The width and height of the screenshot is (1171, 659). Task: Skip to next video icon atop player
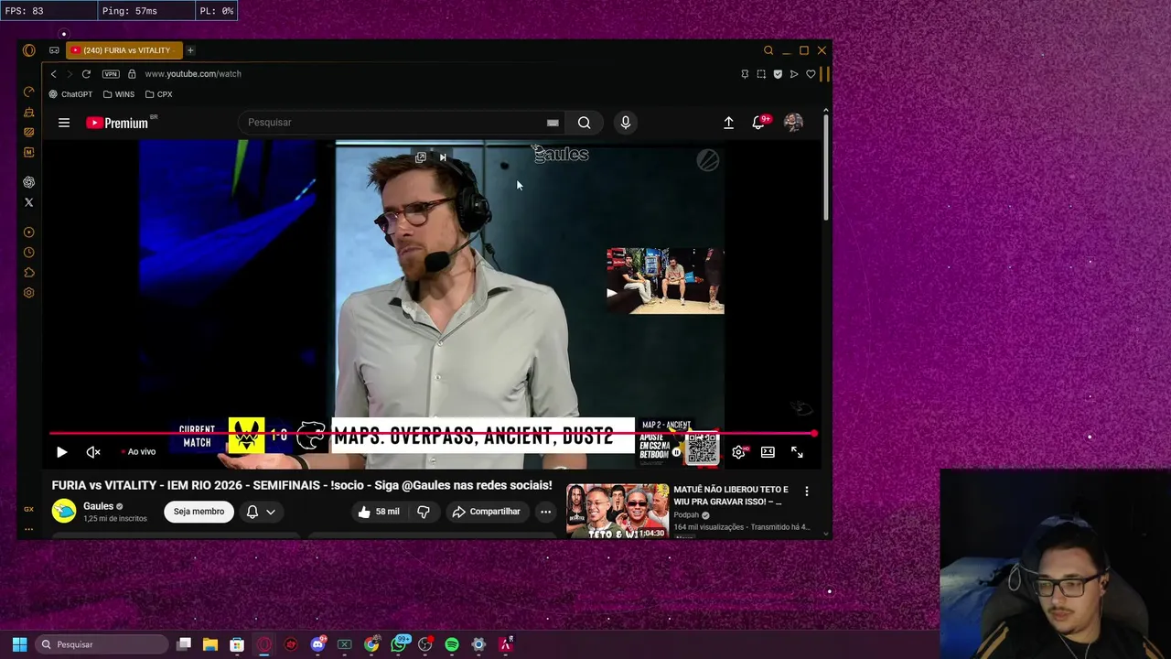[443, 157]
